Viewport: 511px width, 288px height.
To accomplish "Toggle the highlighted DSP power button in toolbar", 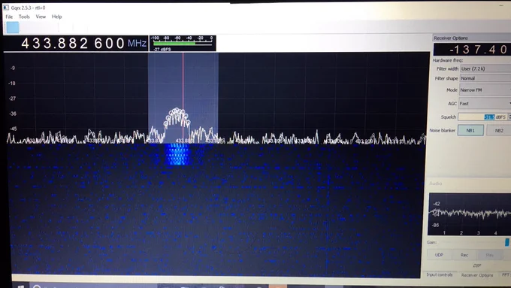I will click(13, 27).
